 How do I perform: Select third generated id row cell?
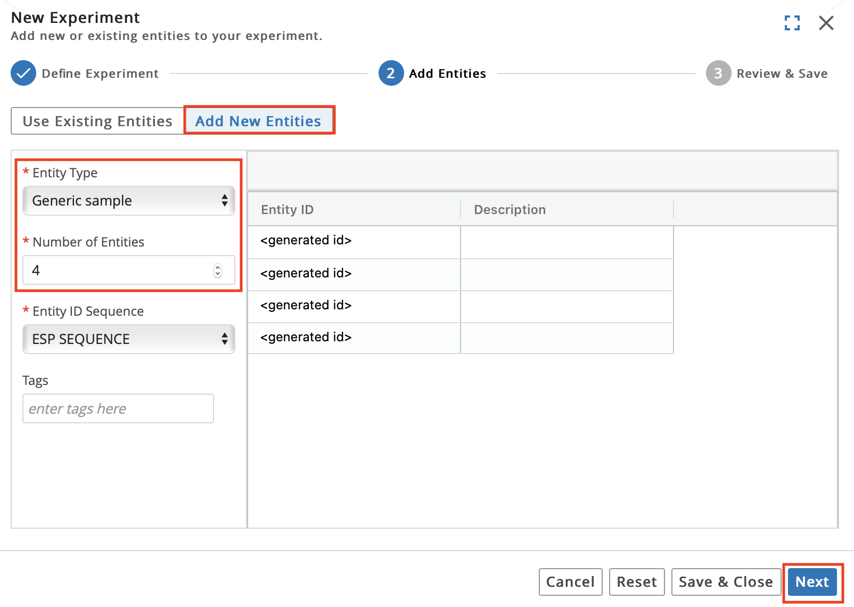coord(354,307)
